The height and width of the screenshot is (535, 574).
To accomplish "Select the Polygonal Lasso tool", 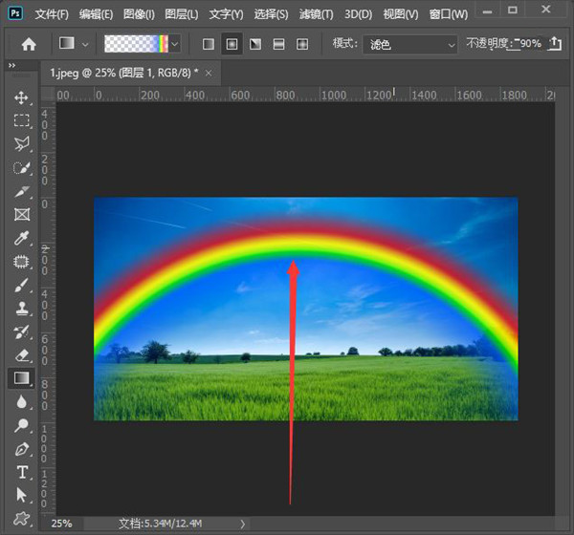I will tap(21, 144).
